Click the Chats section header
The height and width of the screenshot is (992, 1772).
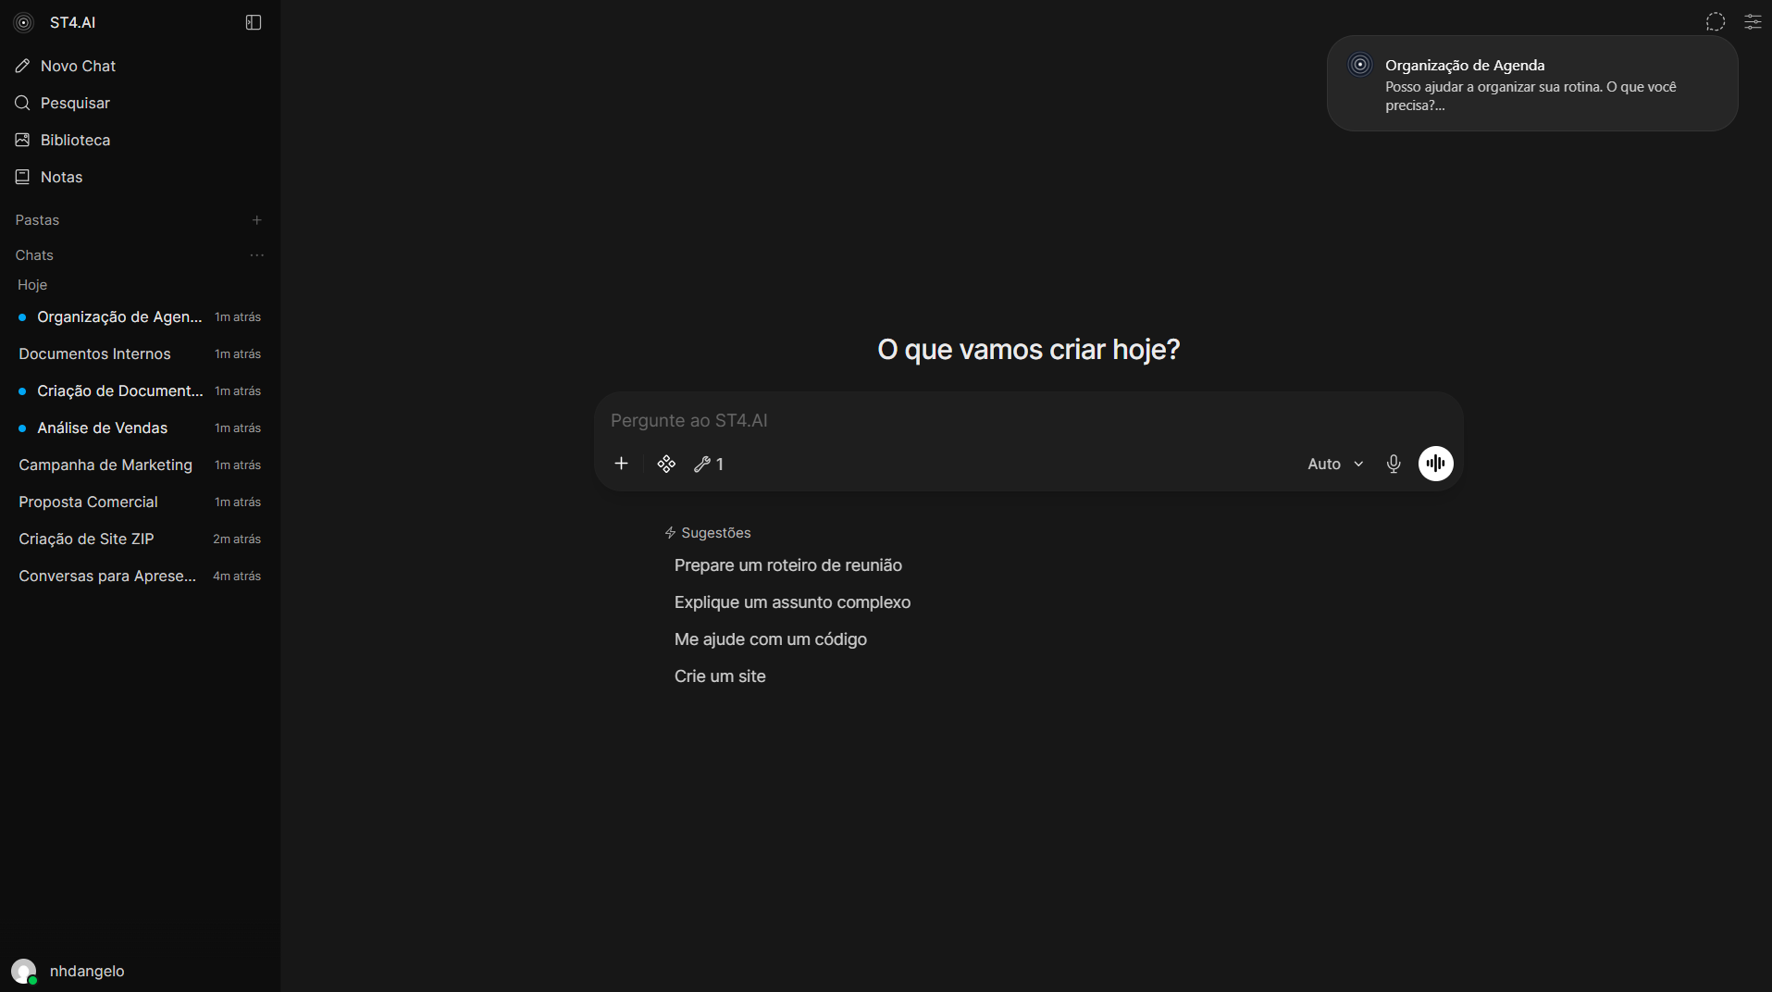pos(34,255)
